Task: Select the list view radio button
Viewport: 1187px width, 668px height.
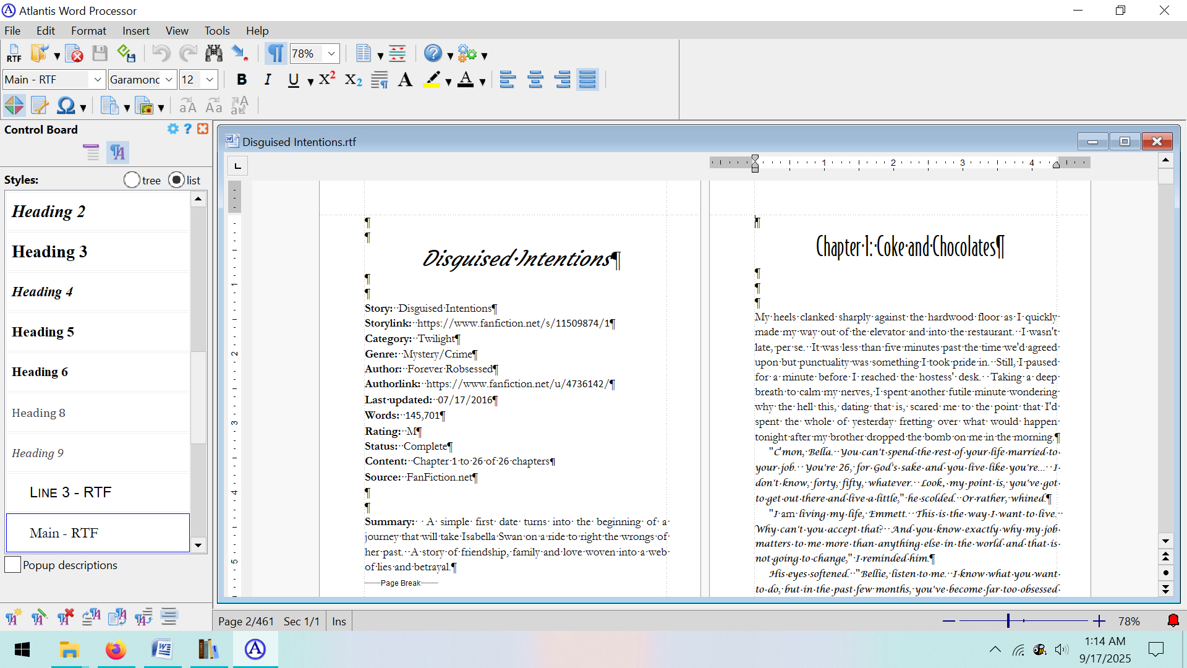Action: [177, 180]
